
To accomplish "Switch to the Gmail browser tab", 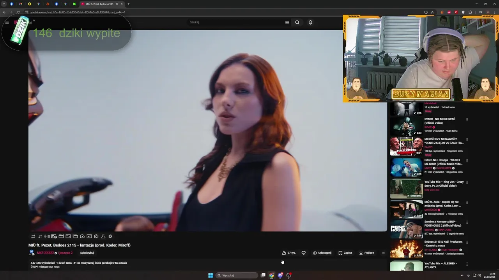I will 21,4.
